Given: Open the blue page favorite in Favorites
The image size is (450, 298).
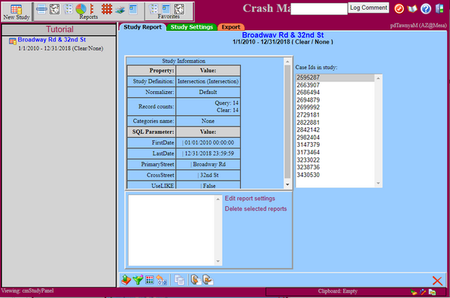Looking at the screenshot, I should [166, 9].
